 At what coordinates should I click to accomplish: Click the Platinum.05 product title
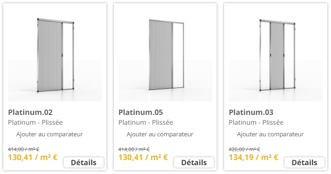pos(141,112)
